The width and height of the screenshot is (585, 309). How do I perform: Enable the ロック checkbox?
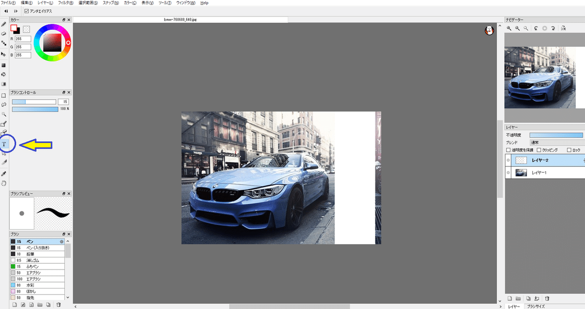coord(569,150)
